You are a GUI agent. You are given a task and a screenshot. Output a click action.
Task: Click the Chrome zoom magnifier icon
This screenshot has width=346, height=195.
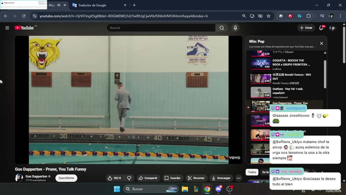pyautogui.click(x=244, y=16)
